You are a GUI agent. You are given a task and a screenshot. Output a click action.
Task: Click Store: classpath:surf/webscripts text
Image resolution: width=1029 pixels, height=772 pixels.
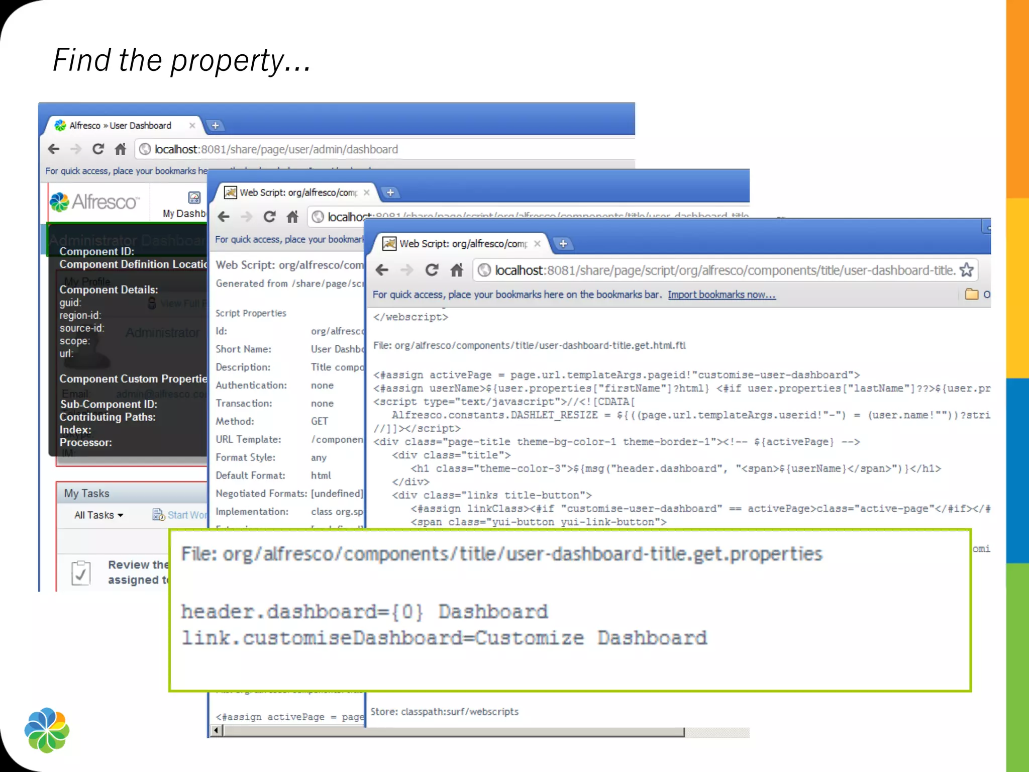coord(444,712)
